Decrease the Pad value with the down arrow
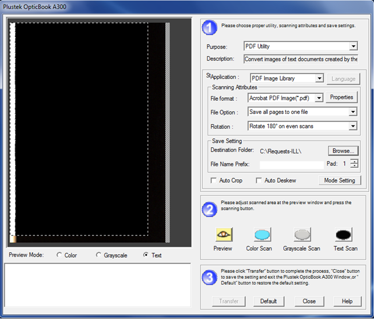The height and width of the screenshot is (319, 374). coord(354,166)
